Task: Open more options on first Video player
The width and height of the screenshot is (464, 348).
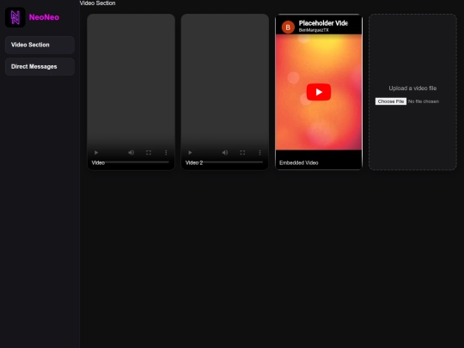Action: tap(166, 153)
